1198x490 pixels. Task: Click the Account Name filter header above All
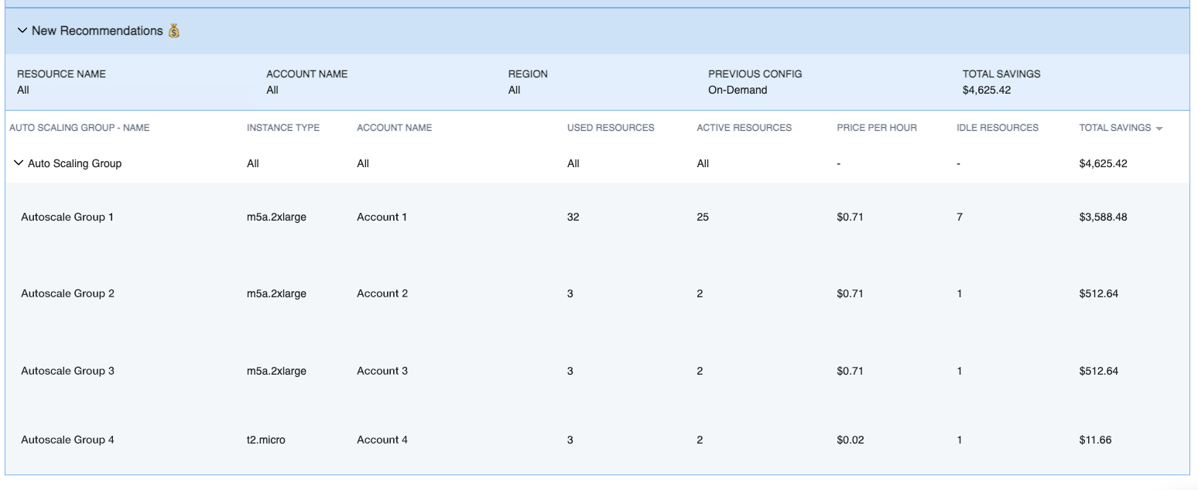(306, 74)
